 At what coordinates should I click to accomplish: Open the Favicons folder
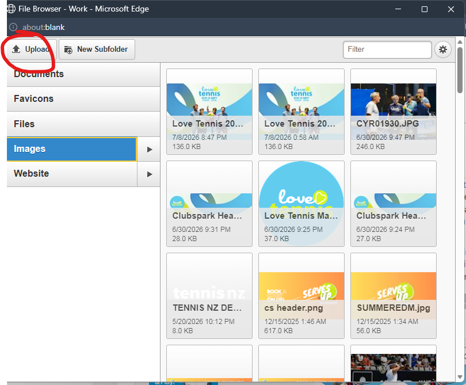click(83, 99)
